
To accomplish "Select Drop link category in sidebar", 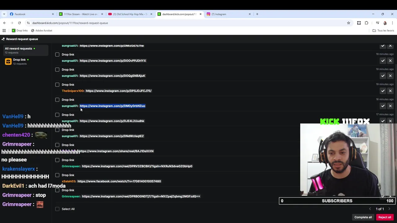I will tap(26, 62).
